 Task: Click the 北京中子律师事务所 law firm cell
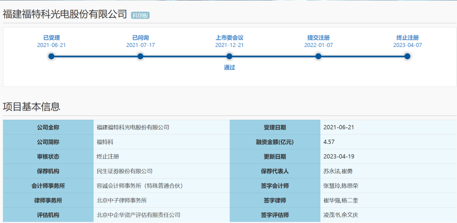pos(121,201)
